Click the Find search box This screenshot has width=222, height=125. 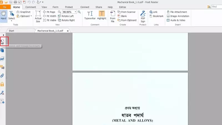tap(217, 7)
